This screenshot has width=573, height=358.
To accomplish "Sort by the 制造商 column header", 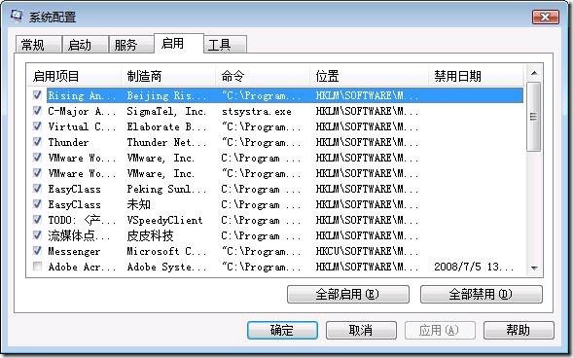I will coord(168,76).
